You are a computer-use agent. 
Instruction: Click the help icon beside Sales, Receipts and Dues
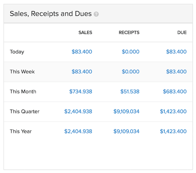[96, 14]
